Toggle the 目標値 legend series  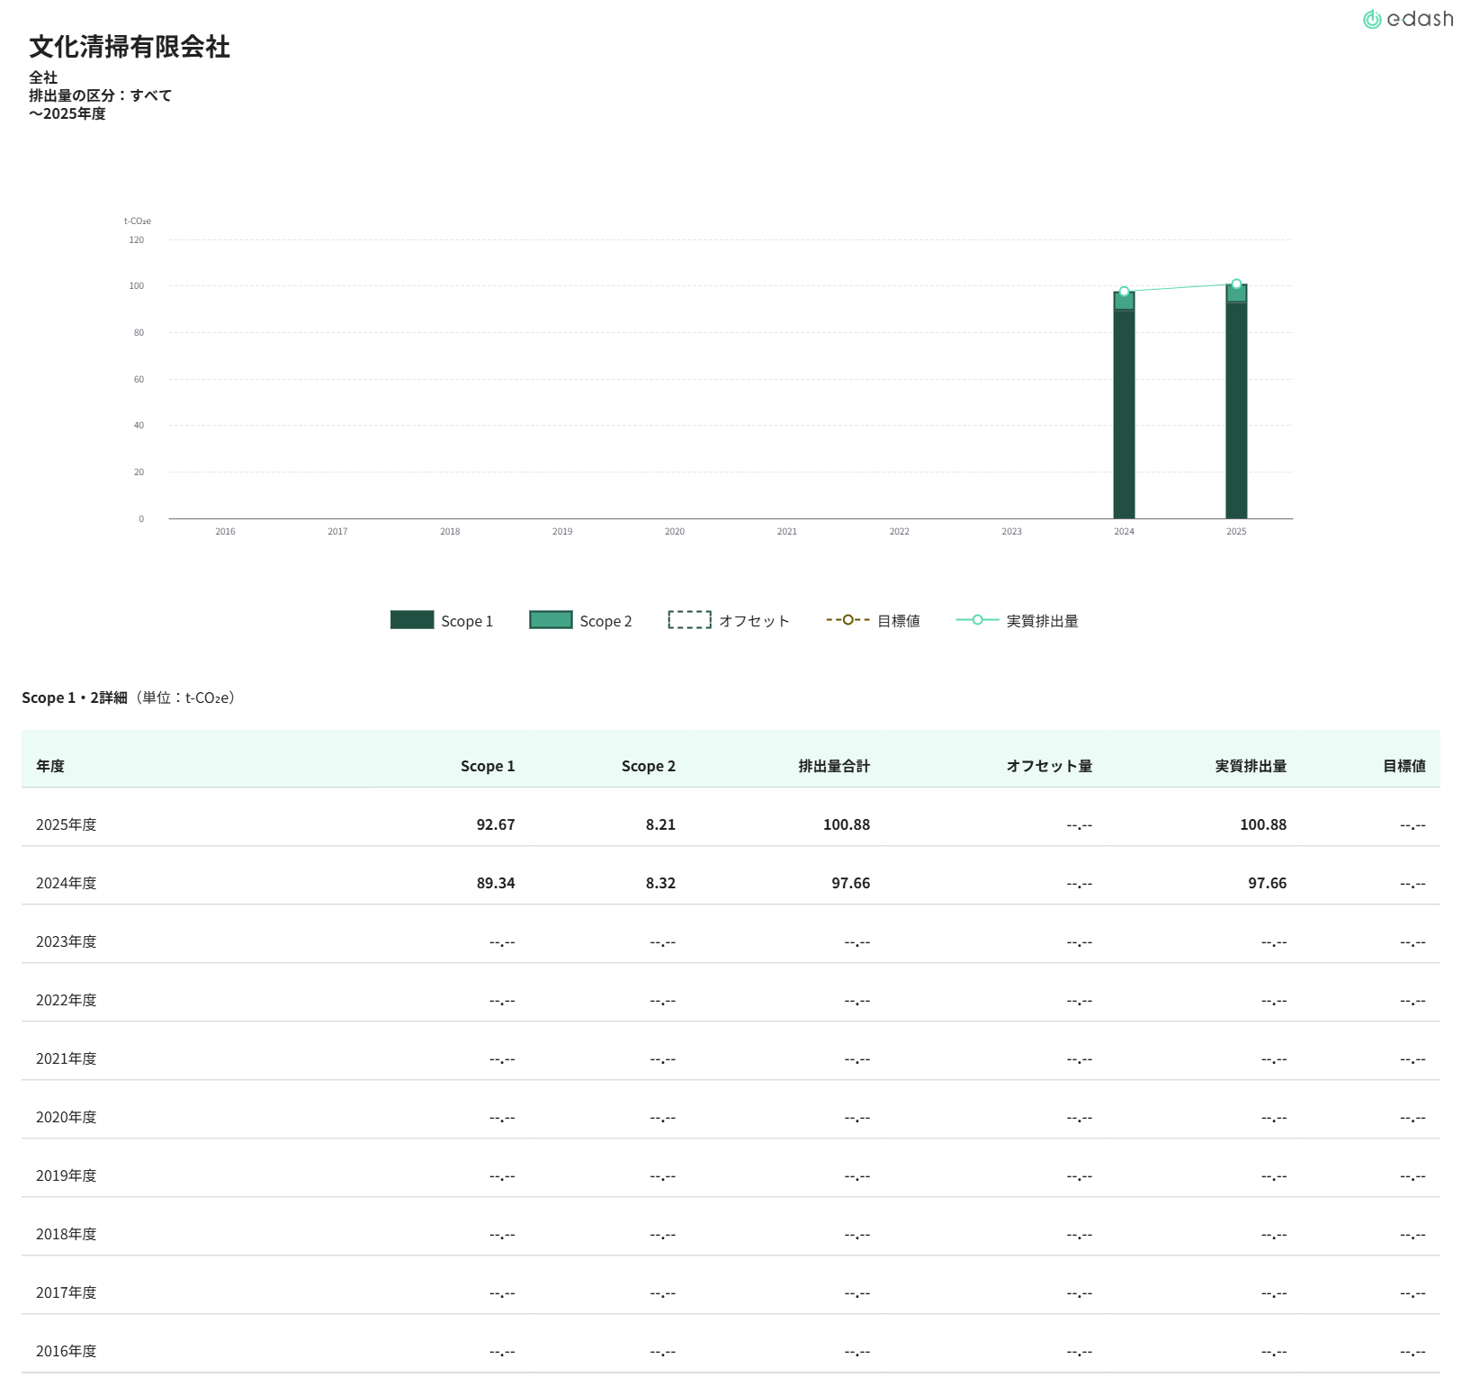pyautogui.click(x=873, y=620)
